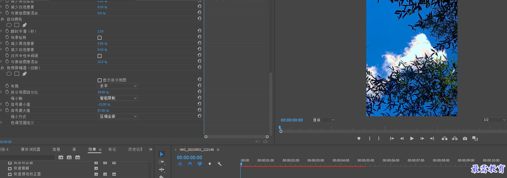The height and width of the screenshot is (178, 507).
Task: Toggle snap magnet in timeline
Action: click(x=190, y=164)
